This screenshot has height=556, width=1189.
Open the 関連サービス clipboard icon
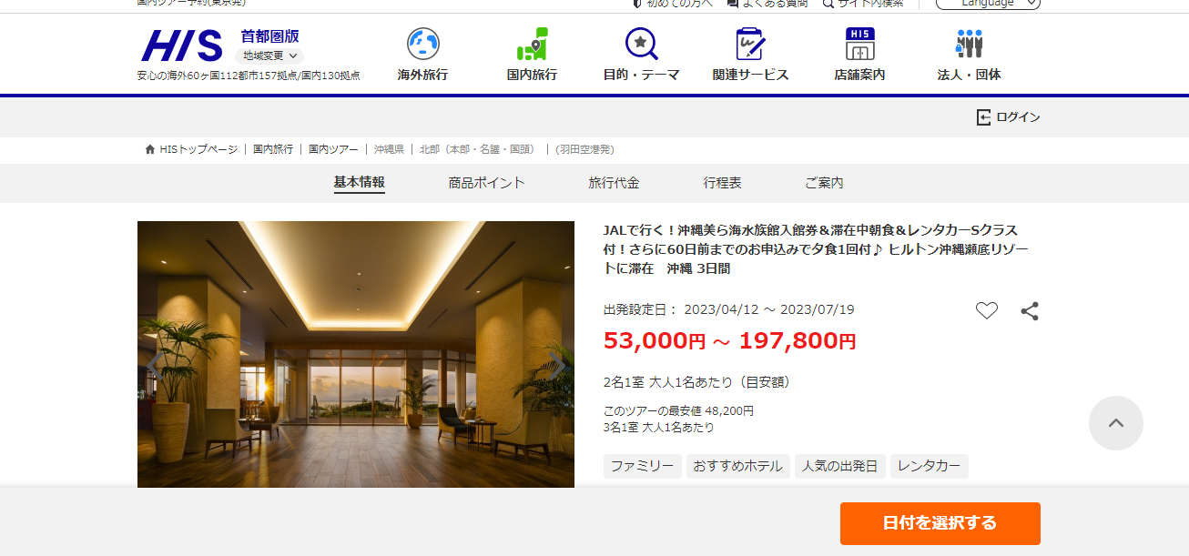pos(750,44)
